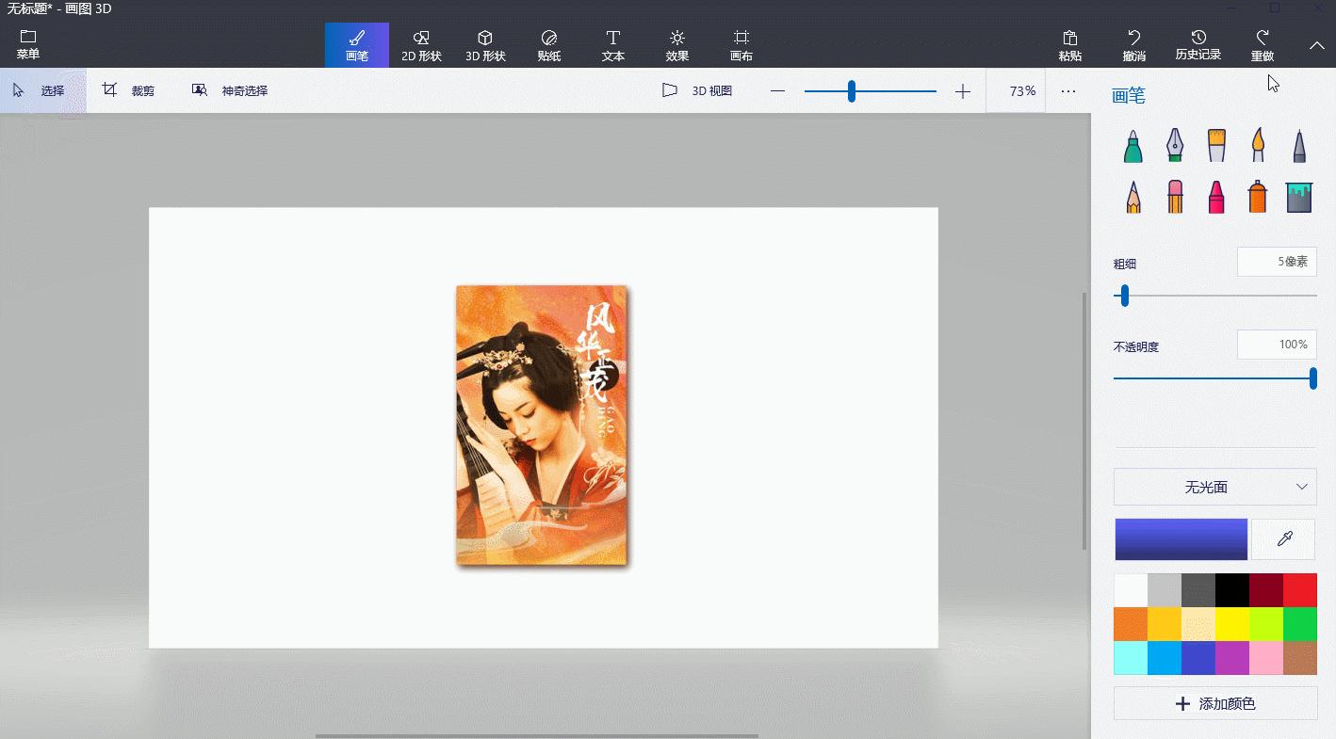Choose the Oil brush tool
Viewport: 1336px width, 739px height.
(1216, 146)
